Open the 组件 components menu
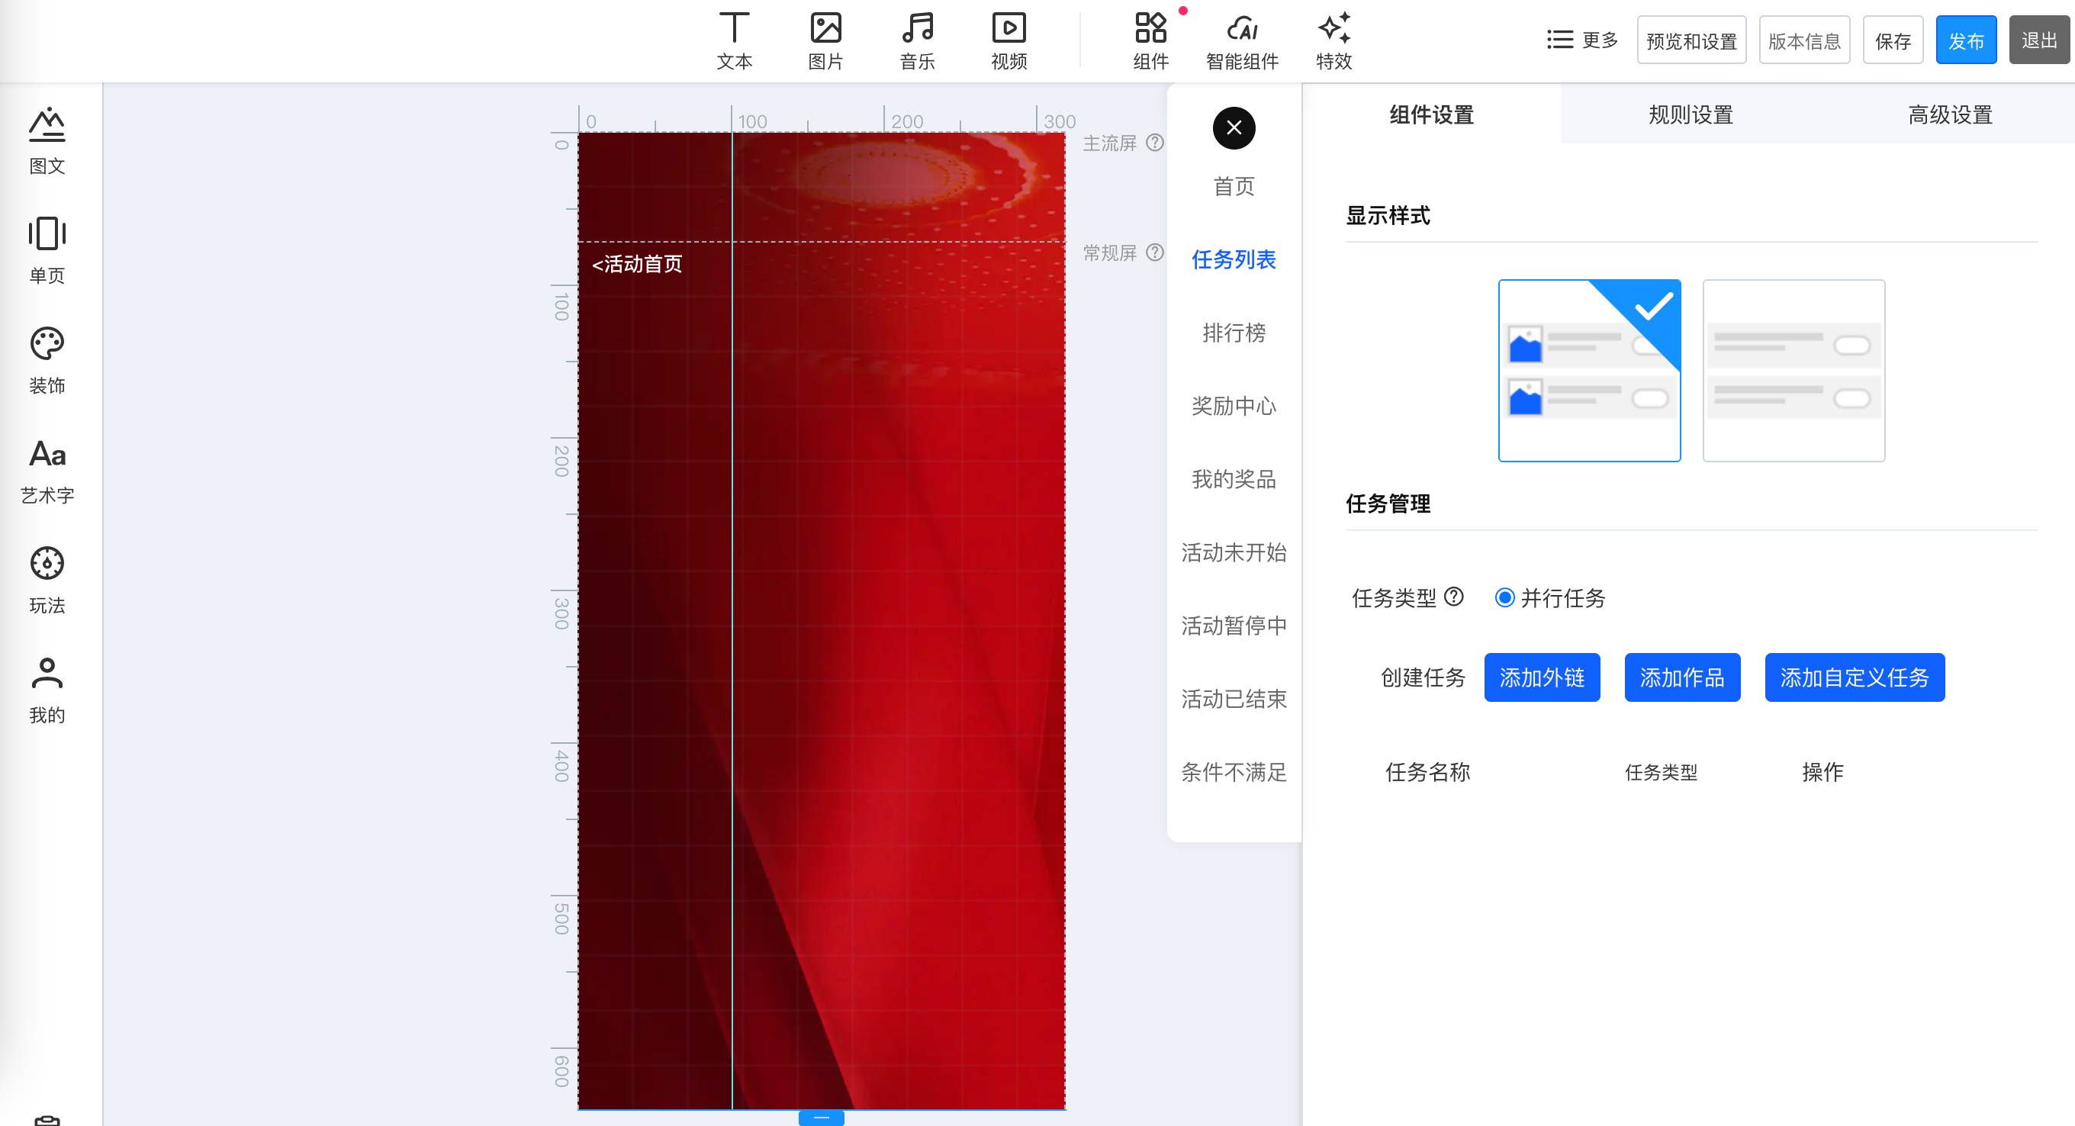The width and height of the screenshot is (2075, 1126). [x=1150, y=41]
